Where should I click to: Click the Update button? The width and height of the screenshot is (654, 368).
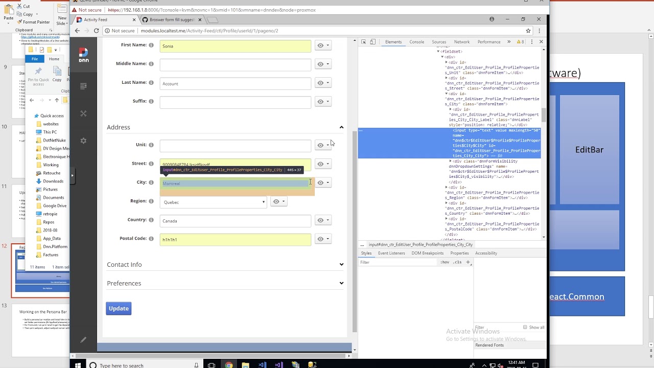[119, 308]
